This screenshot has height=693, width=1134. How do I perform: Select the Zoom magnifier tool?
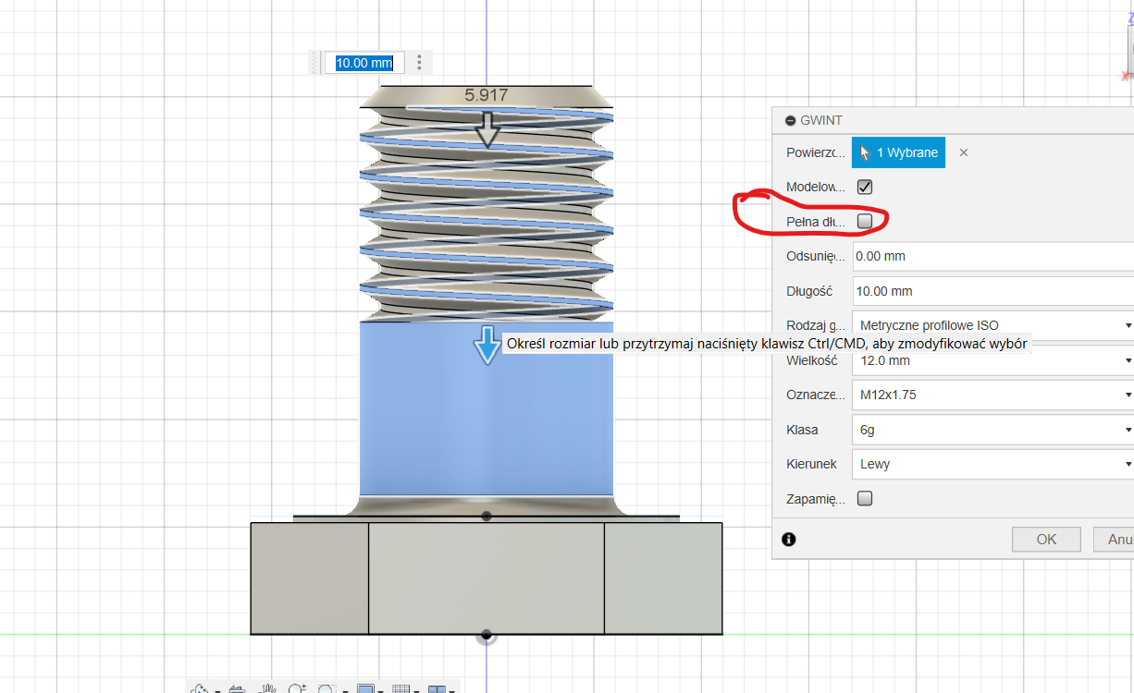(297, 689)
